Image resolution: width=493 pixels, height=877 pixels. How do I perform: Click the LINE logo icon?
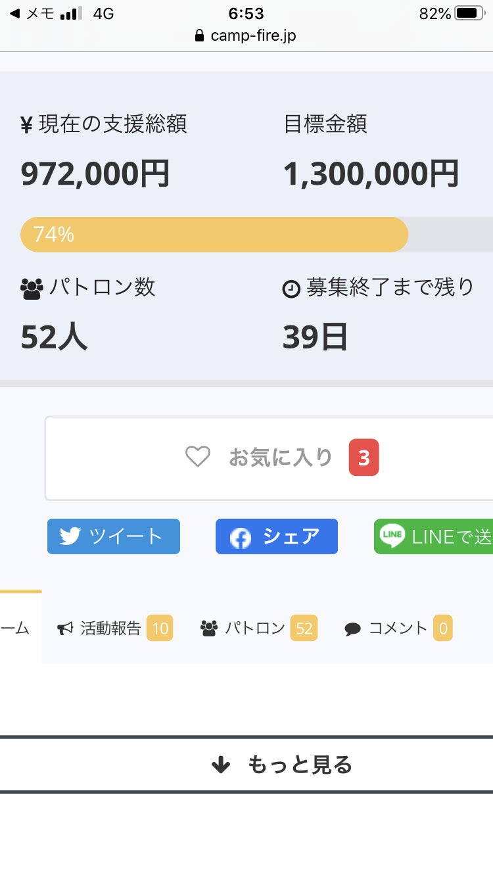click(x=392, y=536)
